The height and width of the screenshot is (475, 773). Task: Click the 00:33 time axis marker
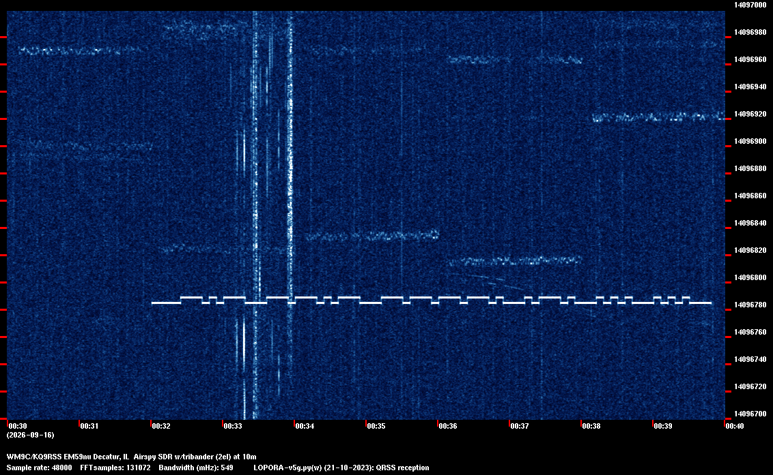tap(233, 426)
